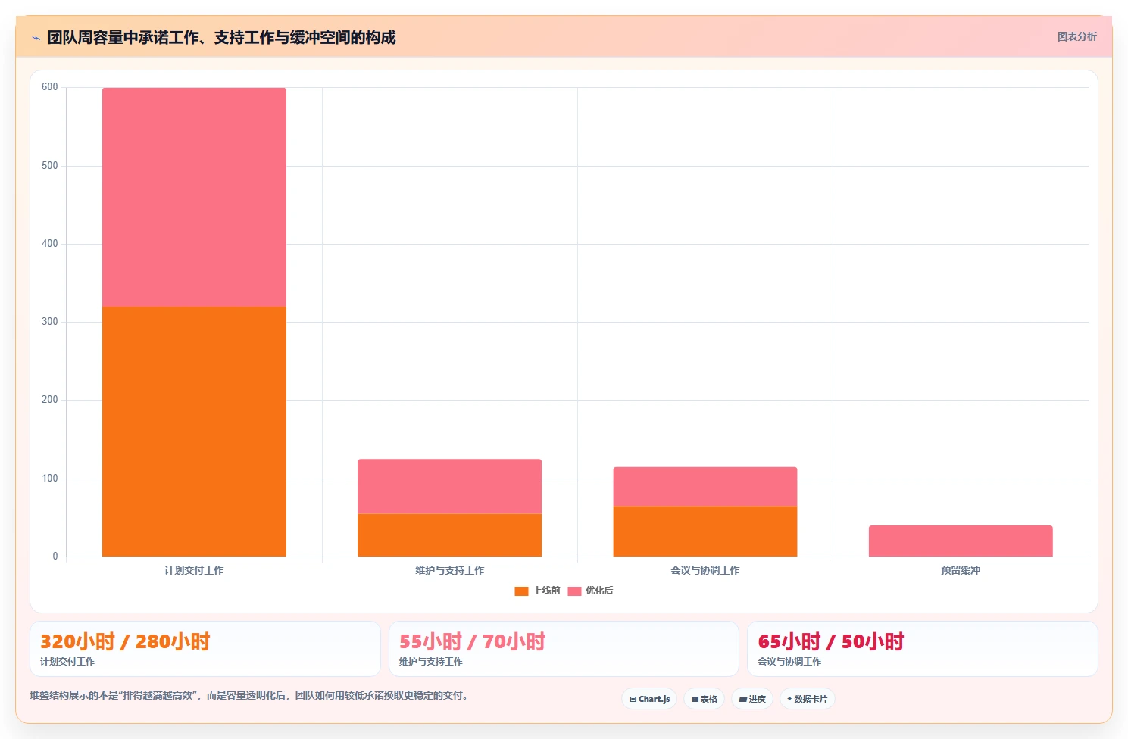
Task: Click the 100 y-axis tick label
Action: click(x=50, y=479)
